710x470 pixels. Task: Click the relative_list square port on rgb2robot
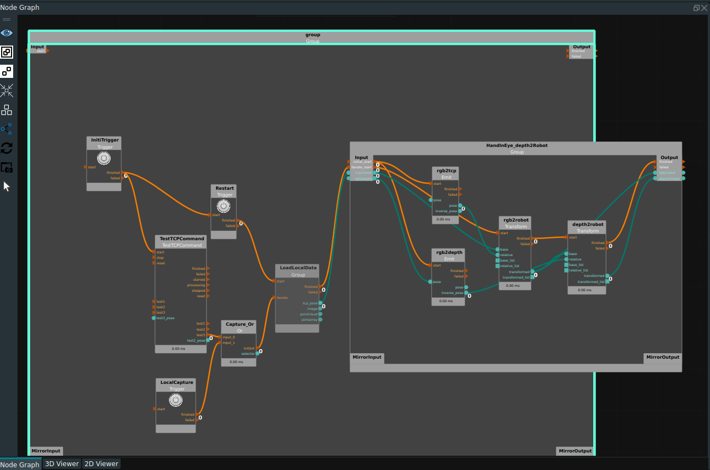click(x=498, y=266)
